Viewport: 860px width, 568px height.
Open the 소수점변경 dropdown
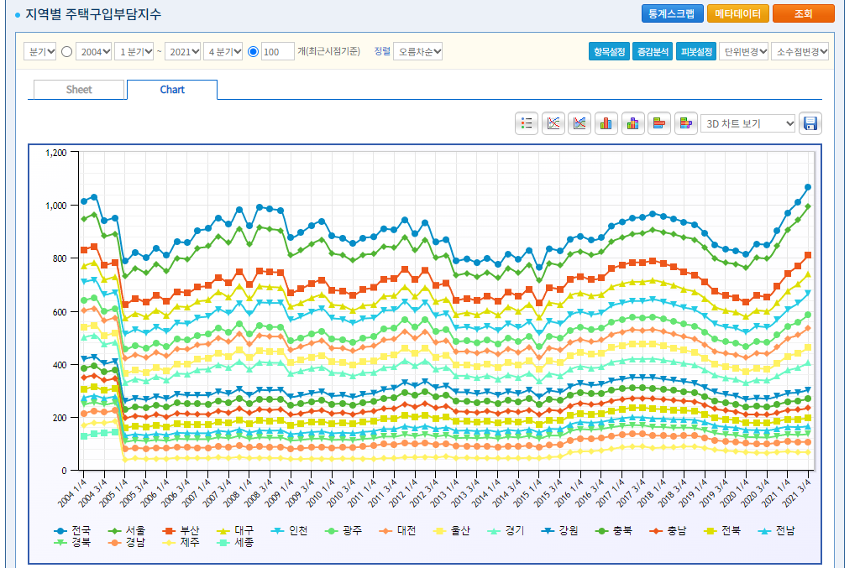(800, 51)
